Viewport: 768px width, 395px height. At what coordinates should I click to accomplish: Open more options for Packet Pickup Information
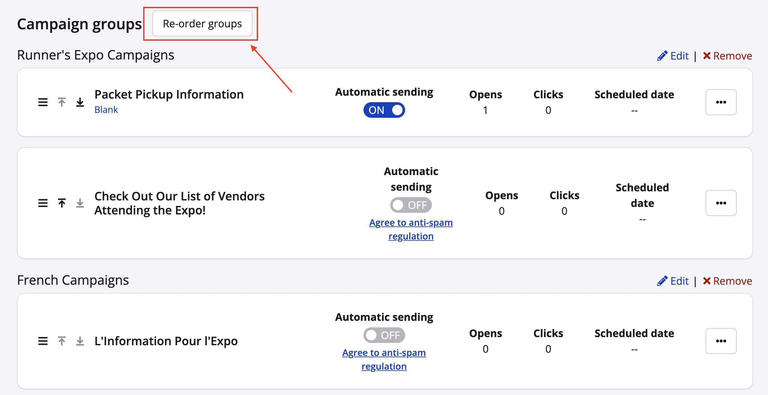pyautogui.click(x=721, y=102)
